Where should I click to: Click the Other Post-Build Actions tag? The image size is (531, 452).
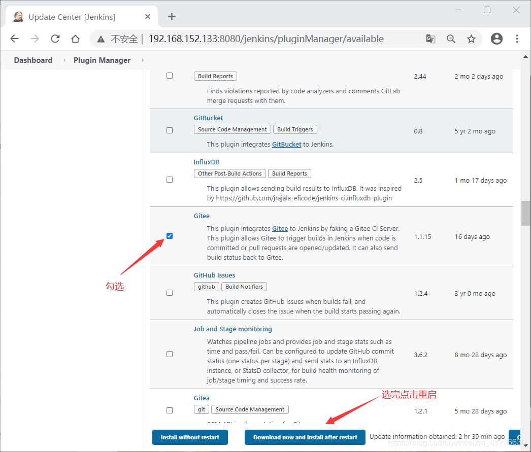click(x=229, y=173)
